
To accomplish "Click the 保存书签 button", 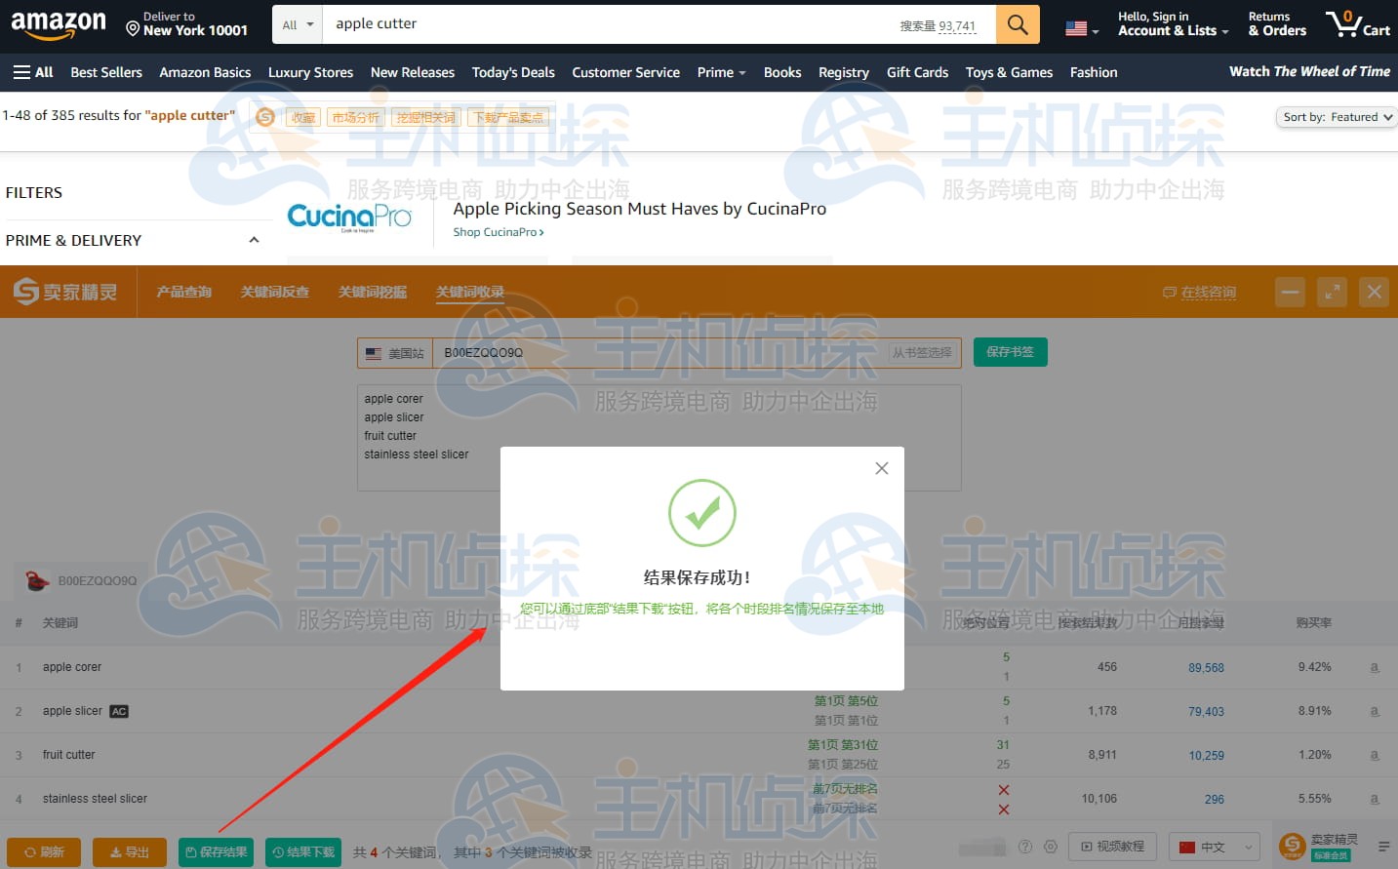I will [x=1010, y=352].
